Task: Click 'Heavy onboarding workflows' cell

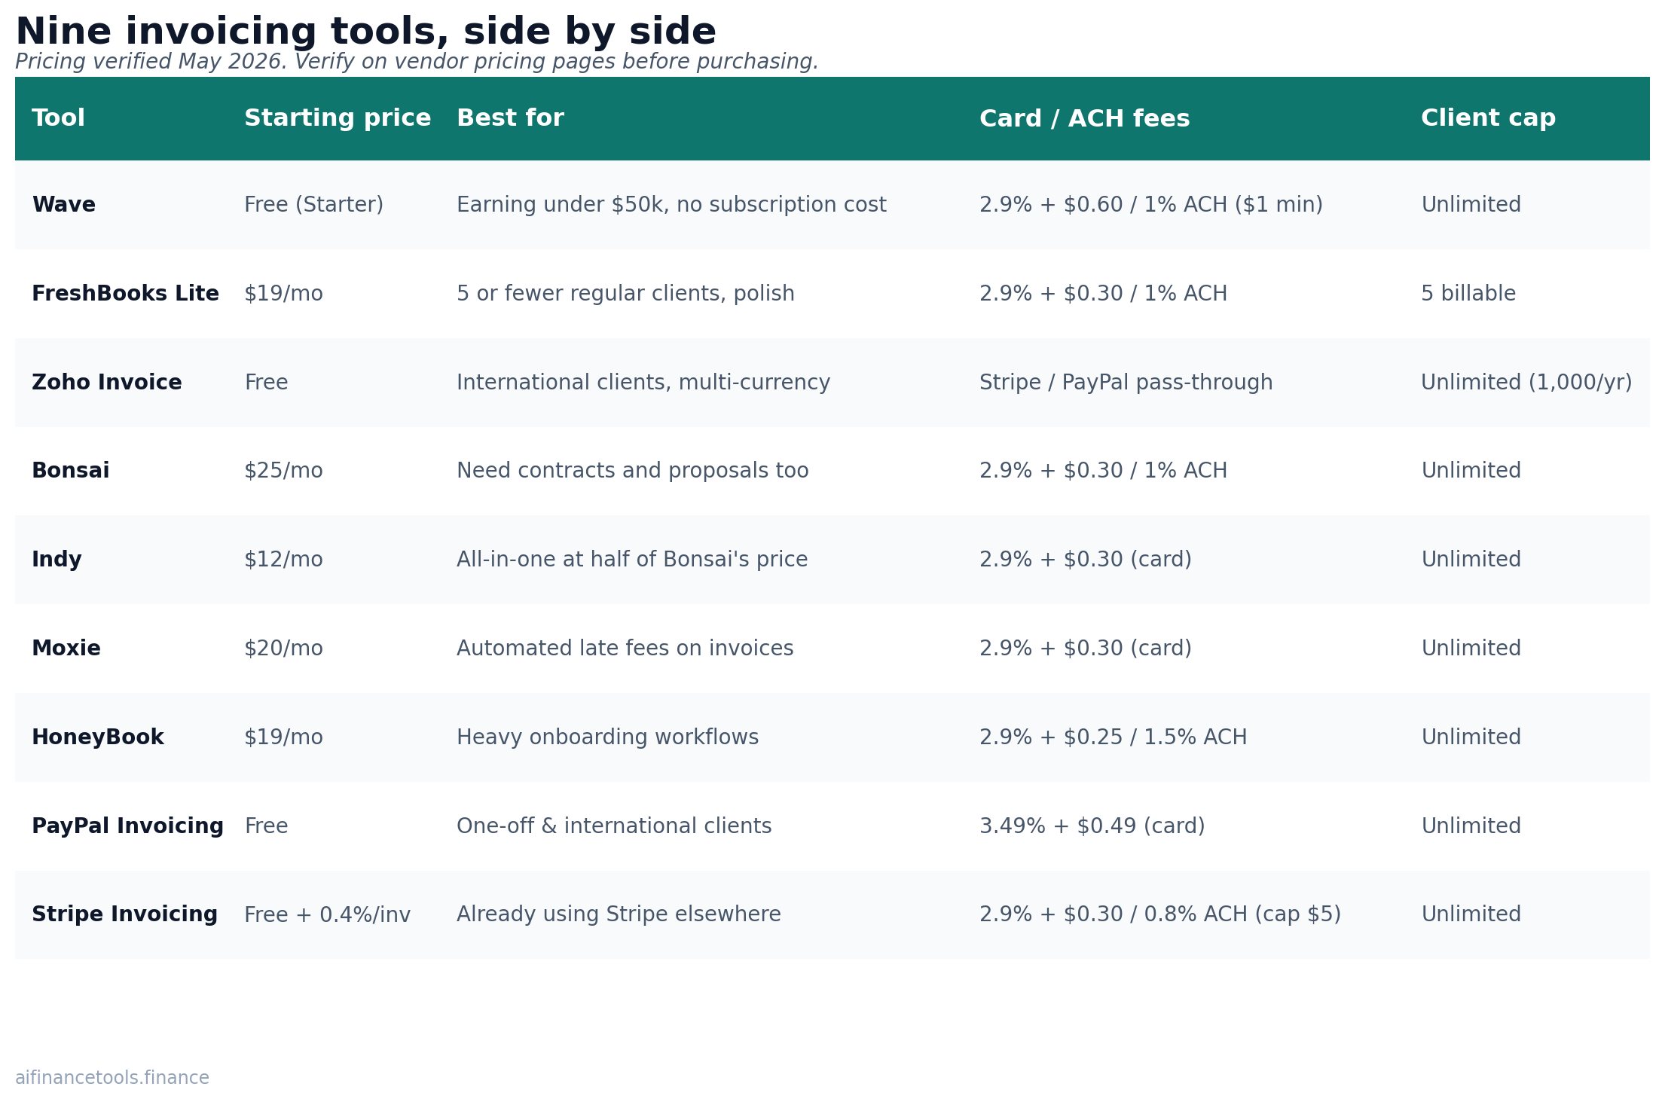Action: click(x=607, y=737)
